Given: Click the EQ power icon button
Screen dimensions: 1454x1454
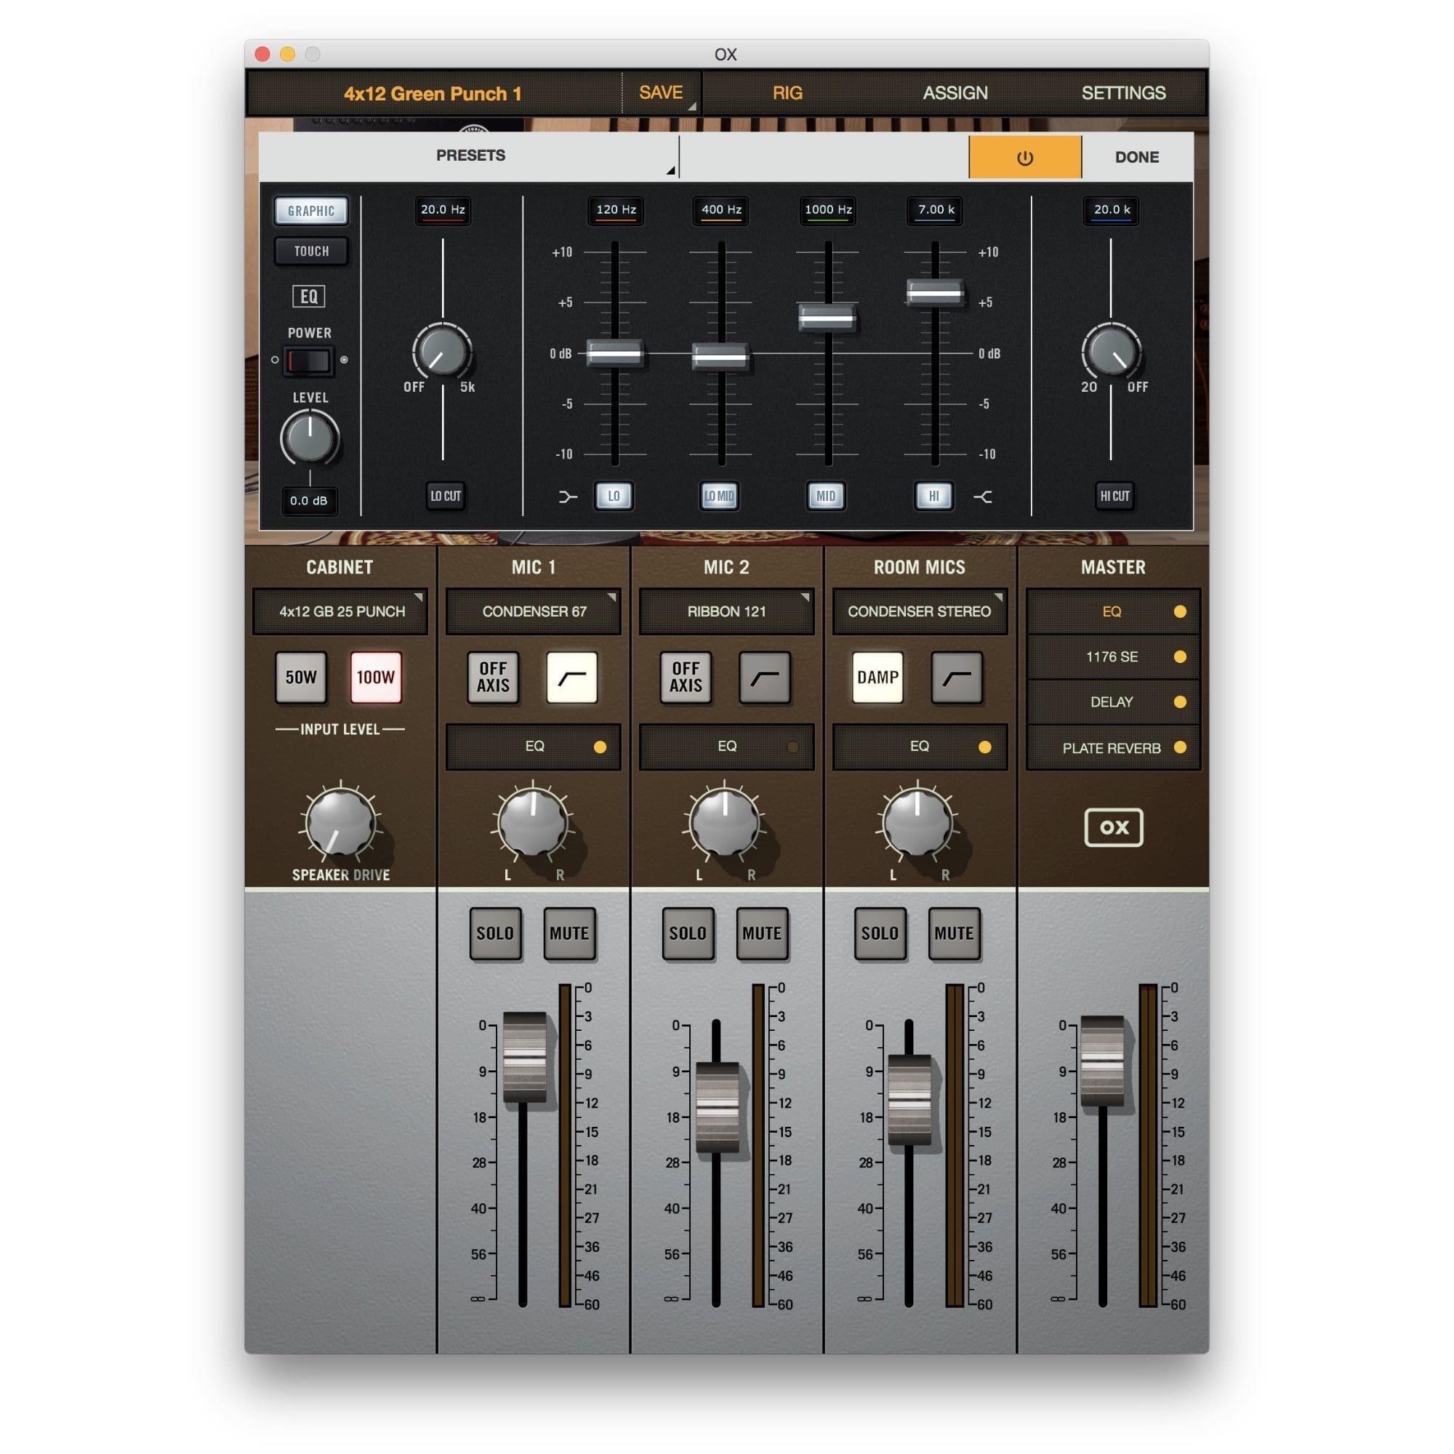Looking at the screenshot, I should (1024, 157).
